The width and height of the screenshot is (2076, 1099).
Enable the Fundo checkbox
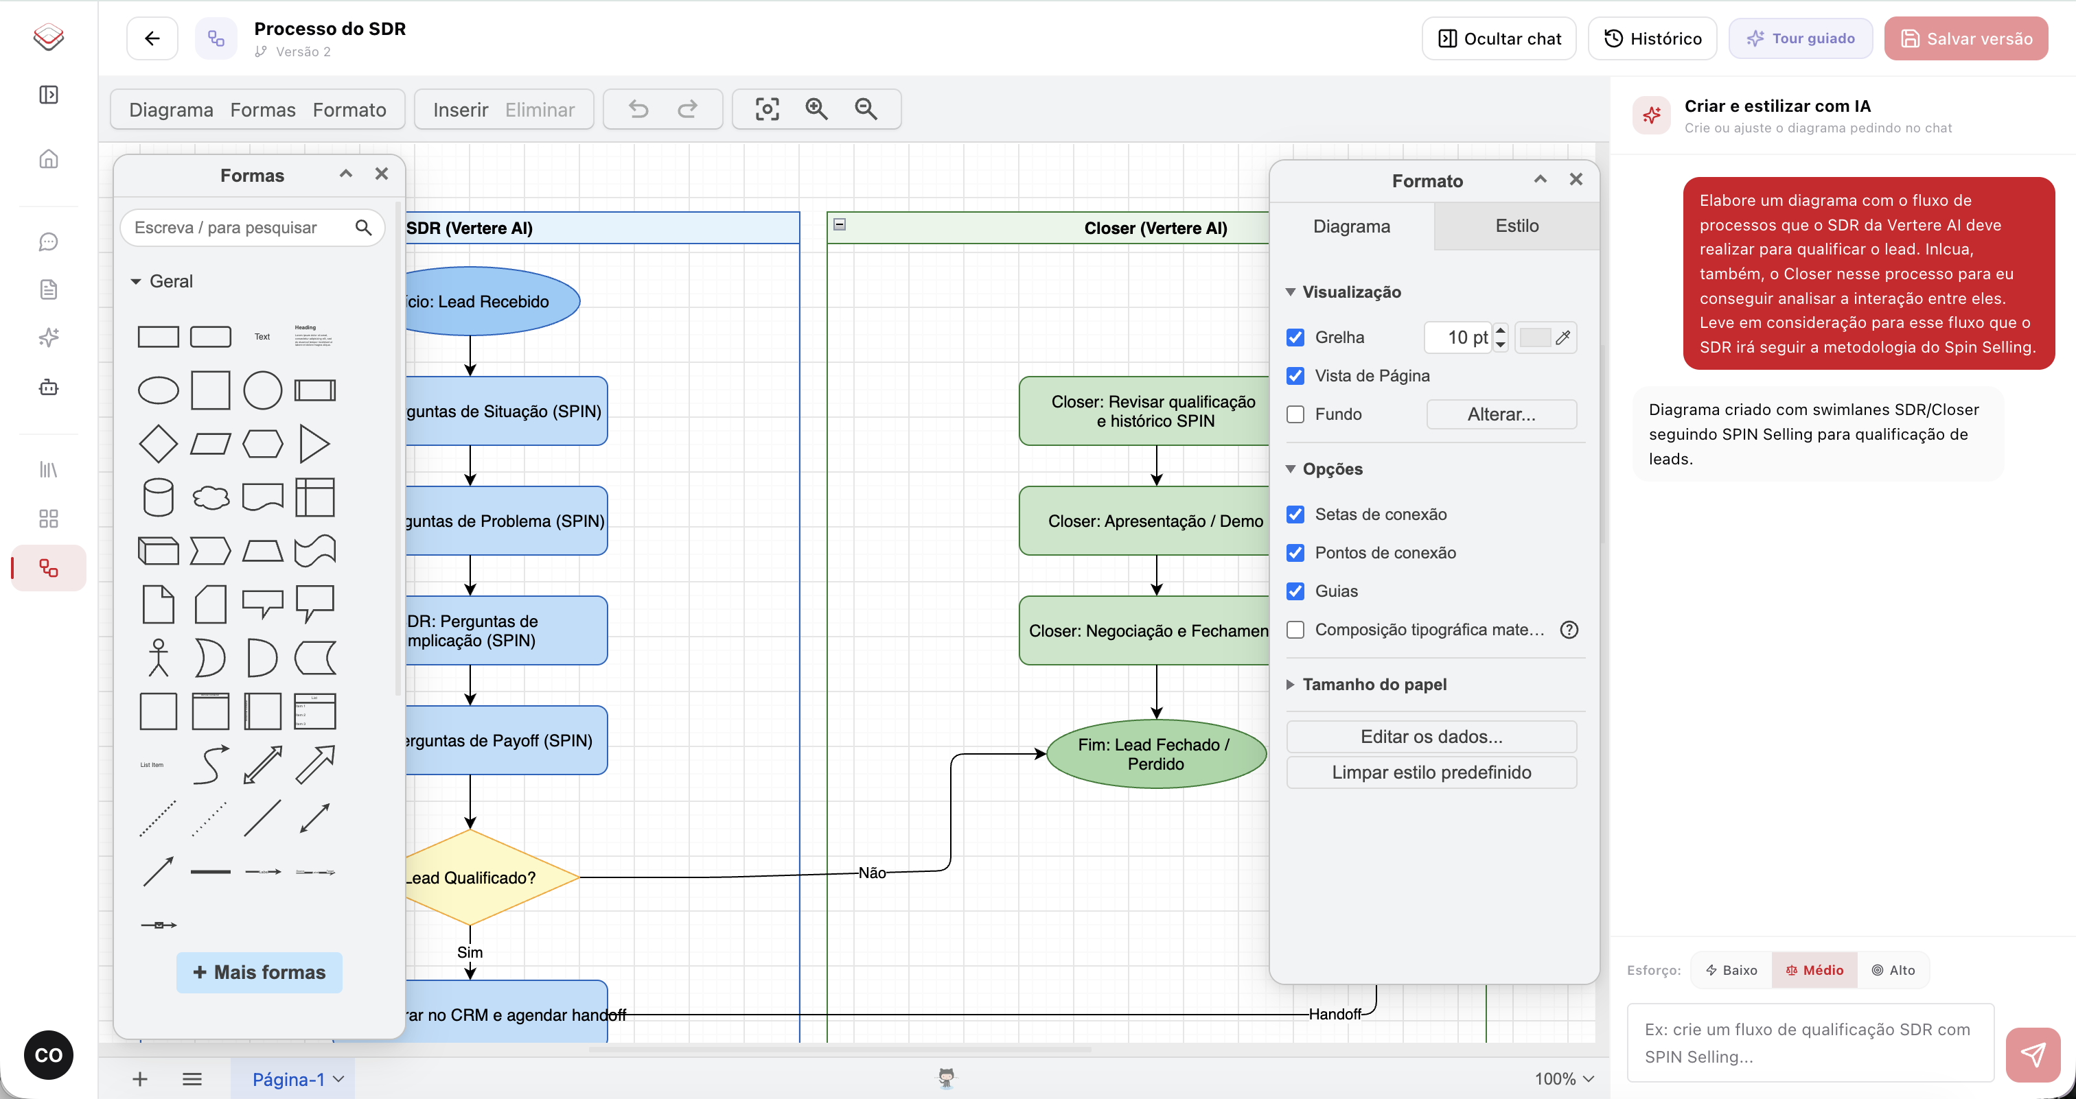[1295, 414]
